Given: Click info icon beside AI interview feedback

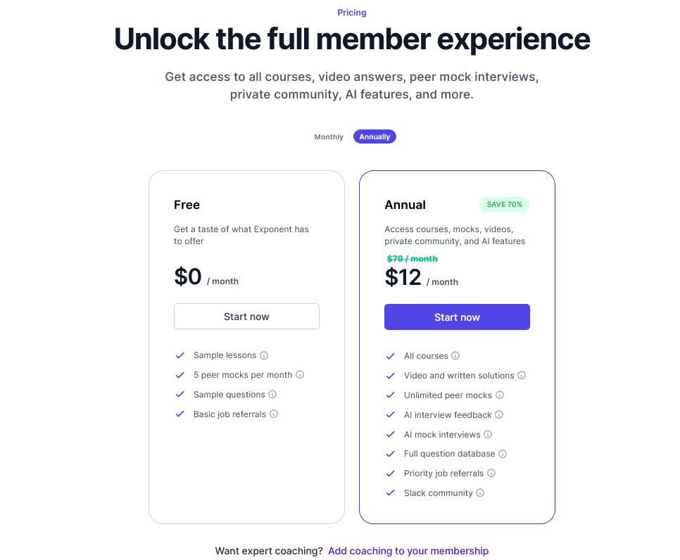Looking at the screenshot, I should pyautogui.click(x=499, y=415).
